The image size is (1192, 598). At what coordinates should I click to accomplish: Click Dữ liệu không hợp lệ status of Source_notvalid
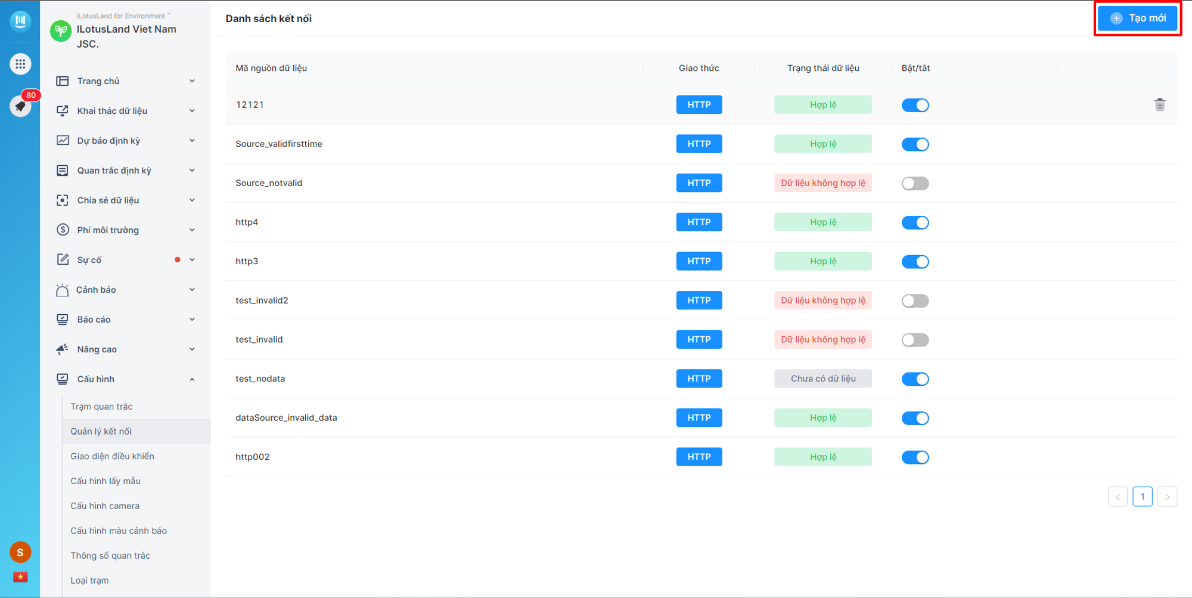[823, 183]
